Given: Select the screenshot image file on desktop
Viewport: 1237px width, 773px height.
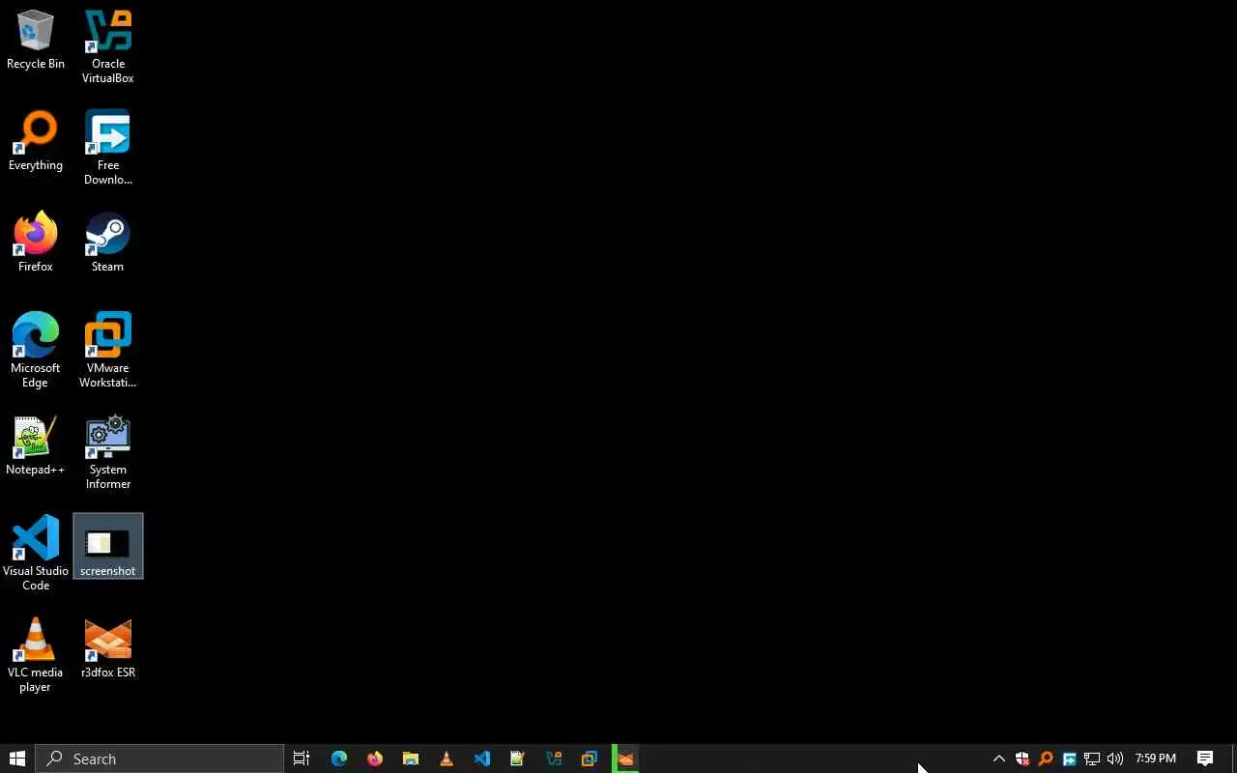Looking at the screenshot, I should tap(107, 547).
